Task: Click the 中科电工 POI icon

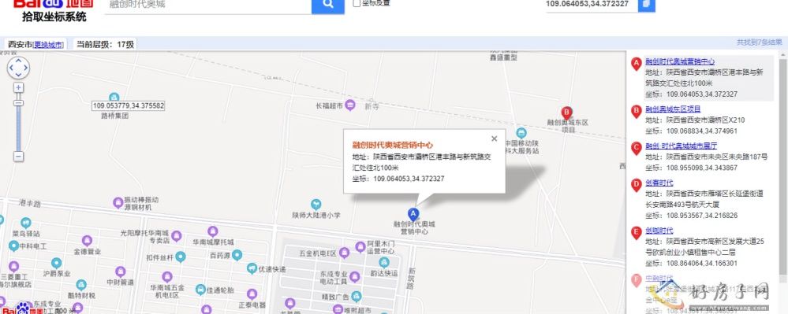Action: point(13,246)
